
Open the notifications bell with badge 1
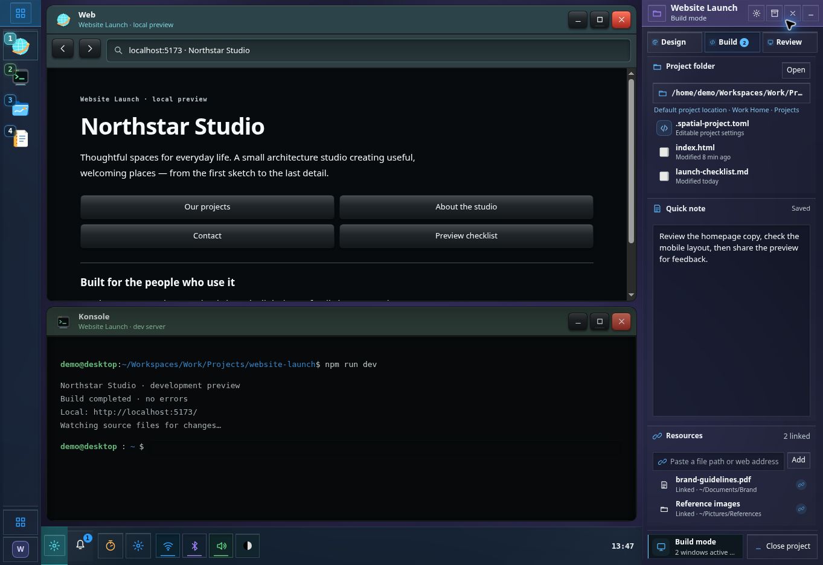[x=80, y=545]
